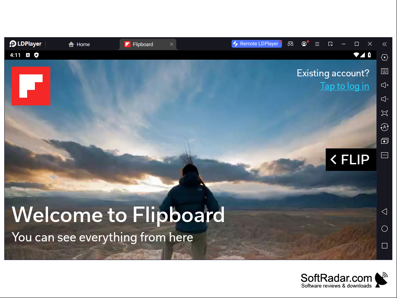Tap the Android back triangle button
This screenshot has height=298, width=397.
click(x=384, y=212)
